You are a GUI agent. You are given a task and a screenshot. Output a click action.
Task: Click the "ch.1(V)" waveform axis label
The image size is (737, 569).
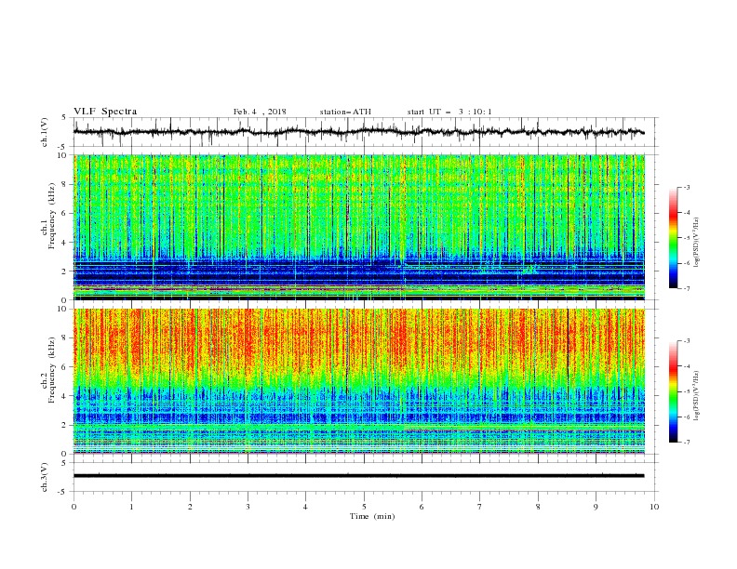(x=45, y=132)
